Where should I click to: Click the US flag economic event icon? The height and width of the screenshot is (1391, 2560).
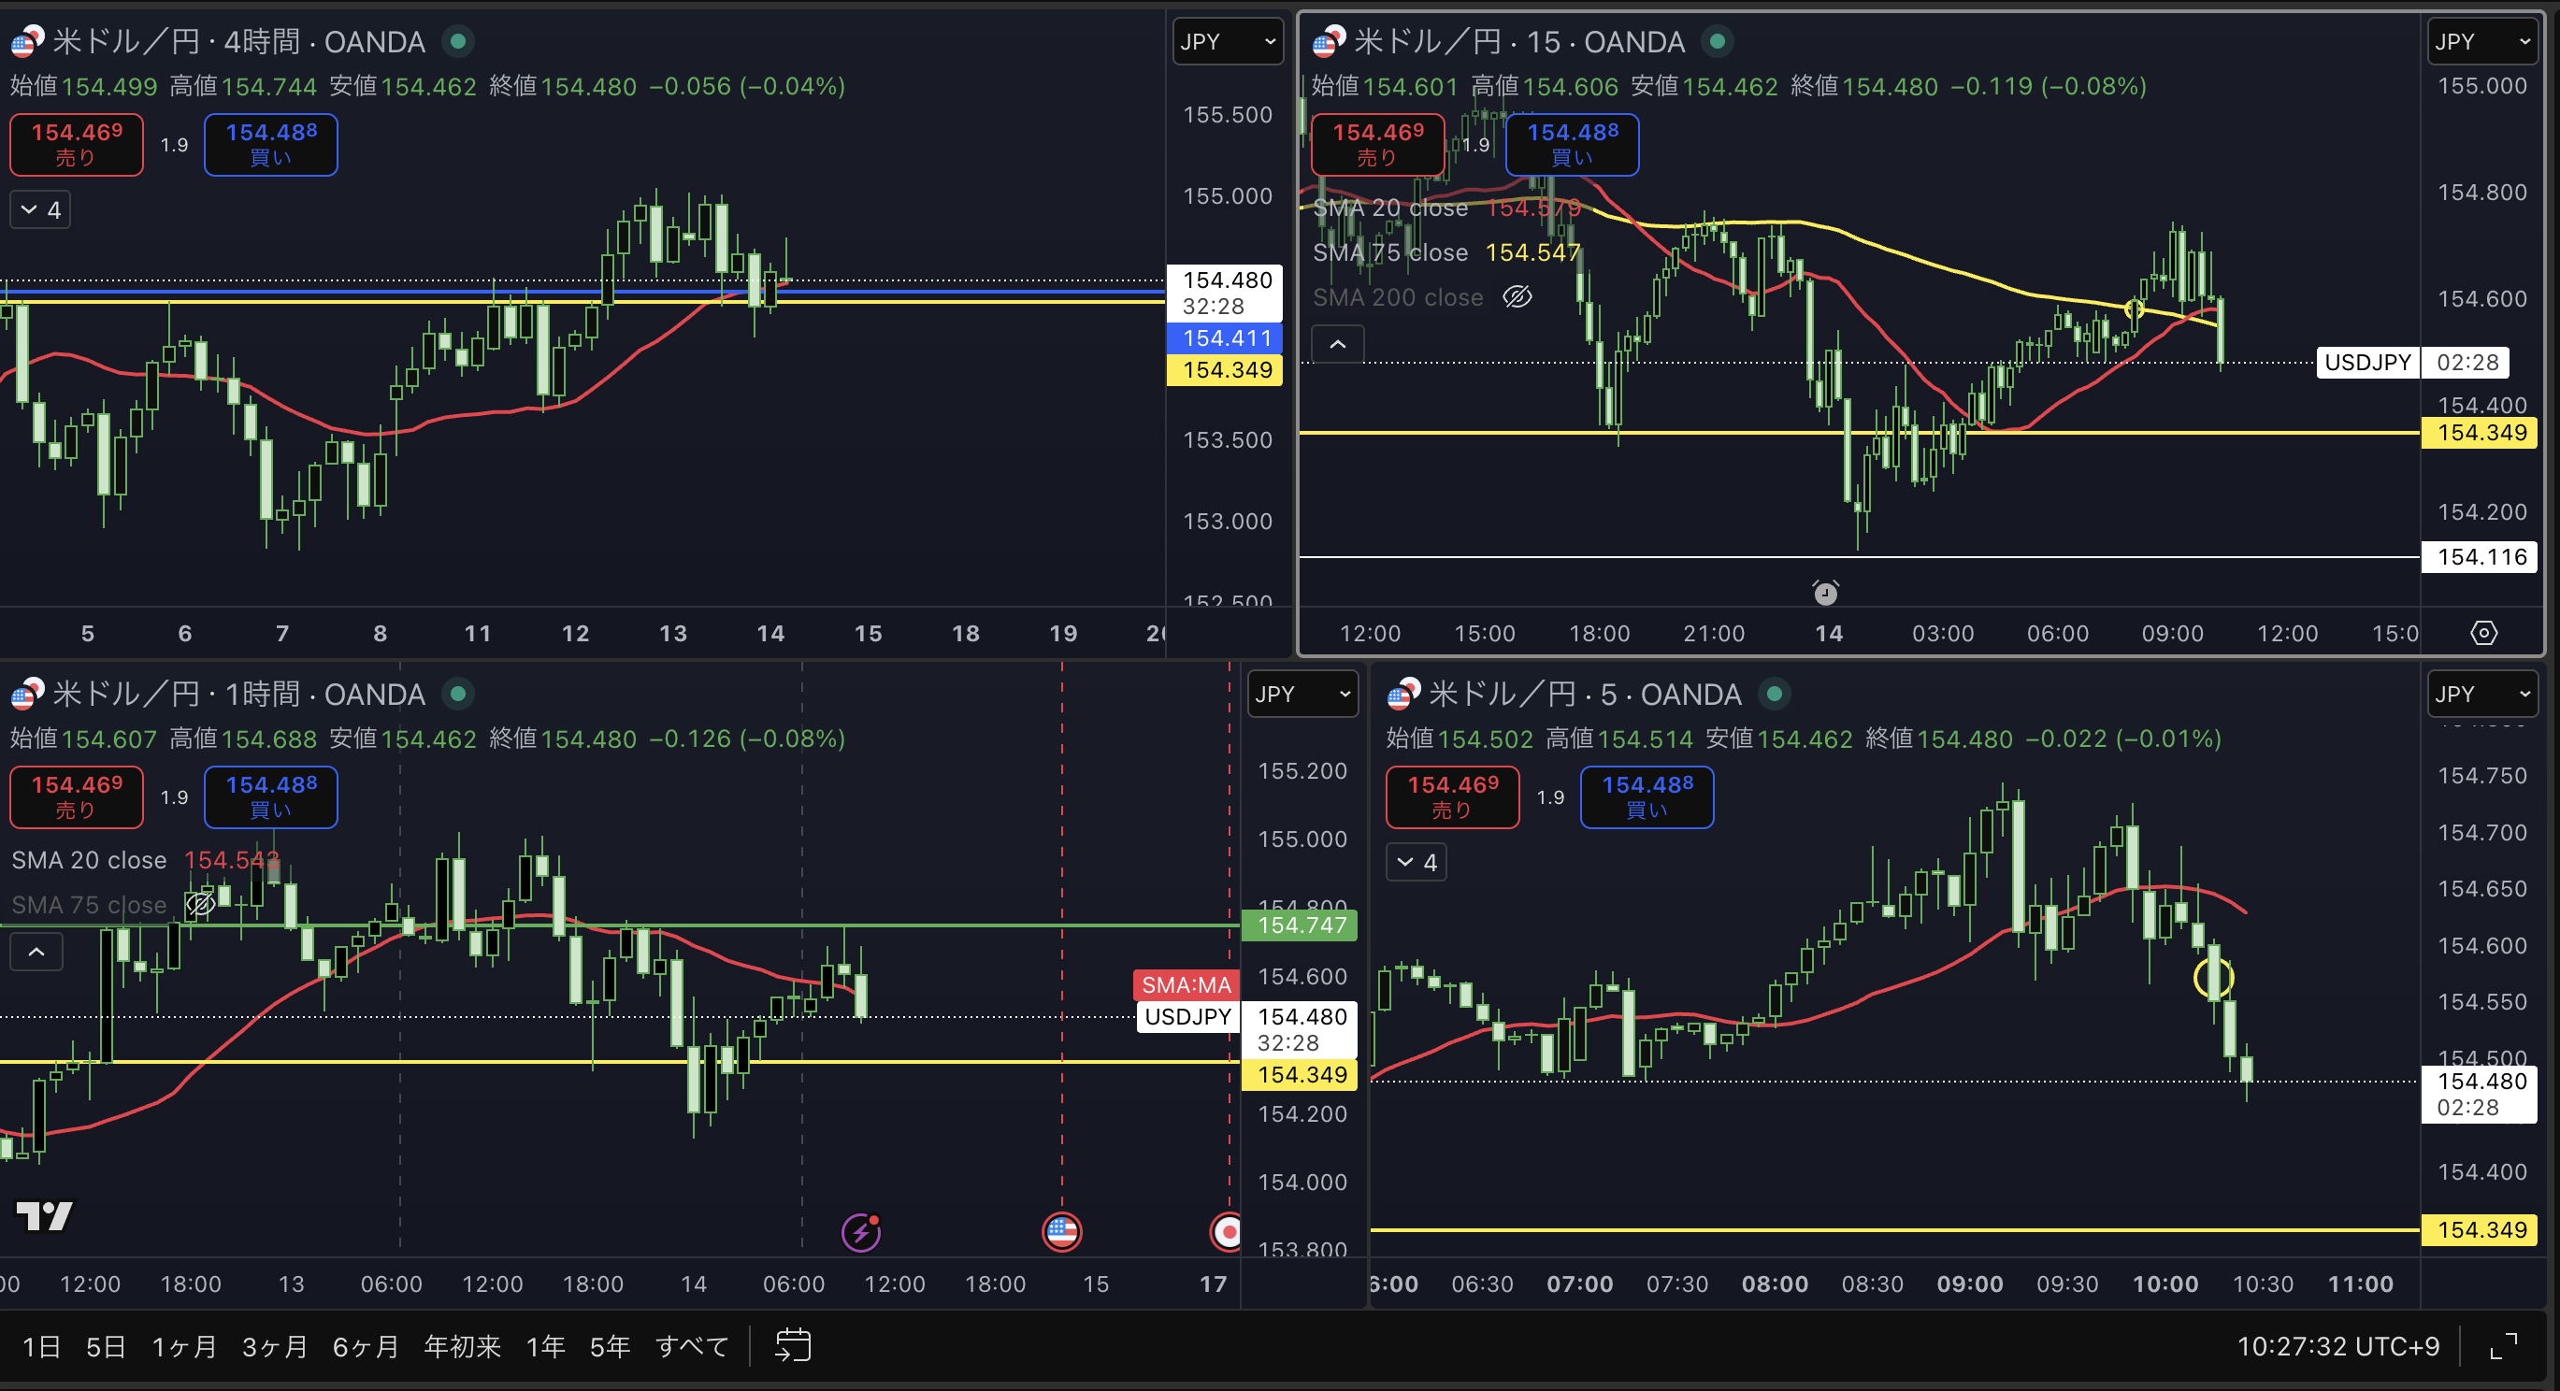[1061, 1232]
